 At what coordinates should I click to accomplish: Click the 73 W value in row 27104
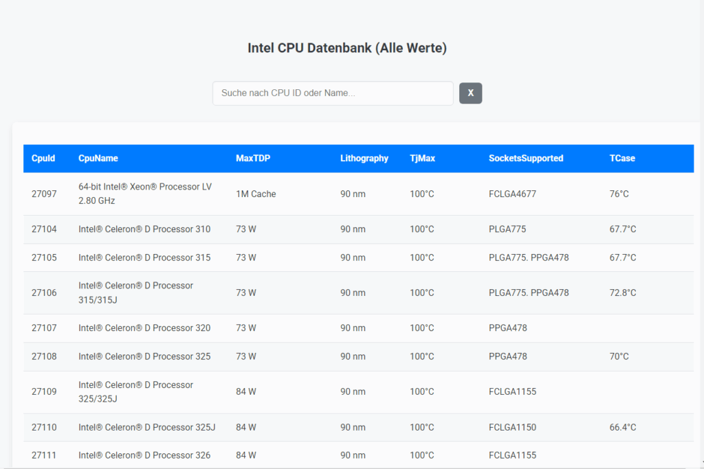(246, 229)
